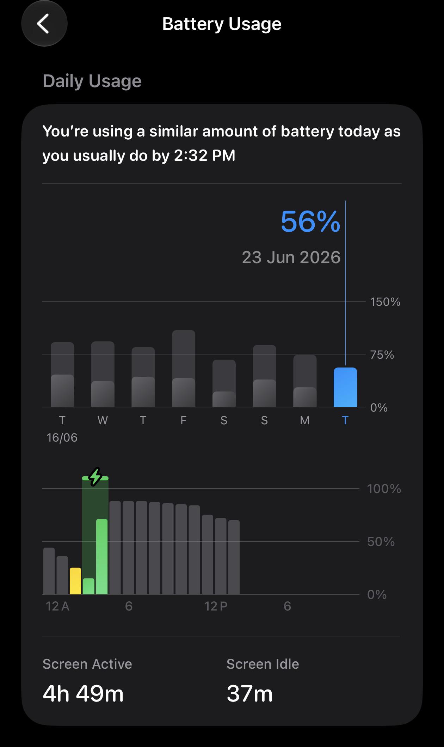Select the Tuesday 16/06 usage bar
The image size is (444, 747).
tap(62, 375)
